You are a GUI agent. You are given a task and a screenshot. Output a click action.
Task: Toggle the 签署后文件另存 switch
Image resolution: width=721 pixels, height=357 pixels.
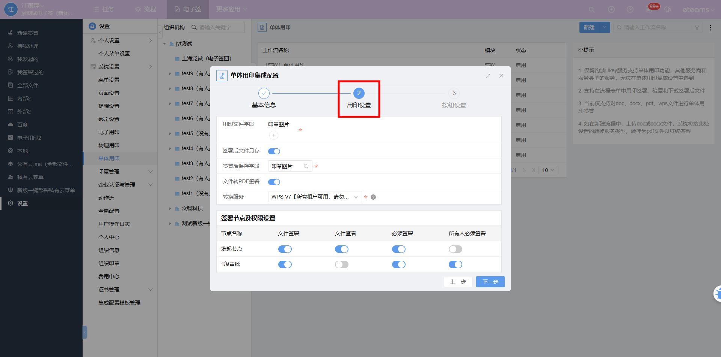click(x=274, y=151)
